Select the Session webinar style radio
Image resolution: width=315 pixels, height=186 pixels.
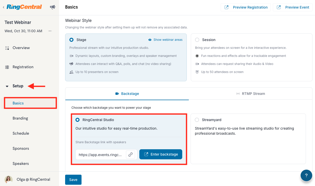[x=197, y=40]
